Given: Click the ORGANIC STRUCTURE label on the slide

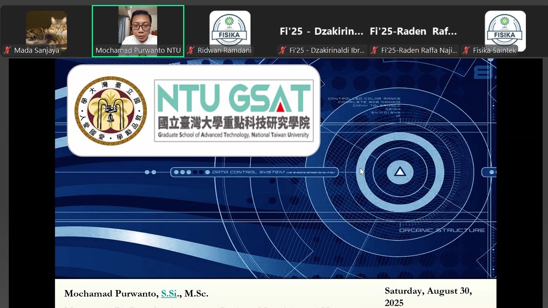Looking at the screenshot, I should pyautogui.click(x=442, y=230).
